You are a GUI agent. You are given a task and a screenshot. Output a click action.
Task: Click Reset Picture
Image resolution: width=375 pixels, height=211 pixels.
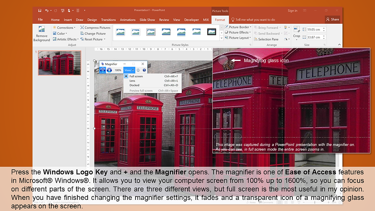pos(91,39)
